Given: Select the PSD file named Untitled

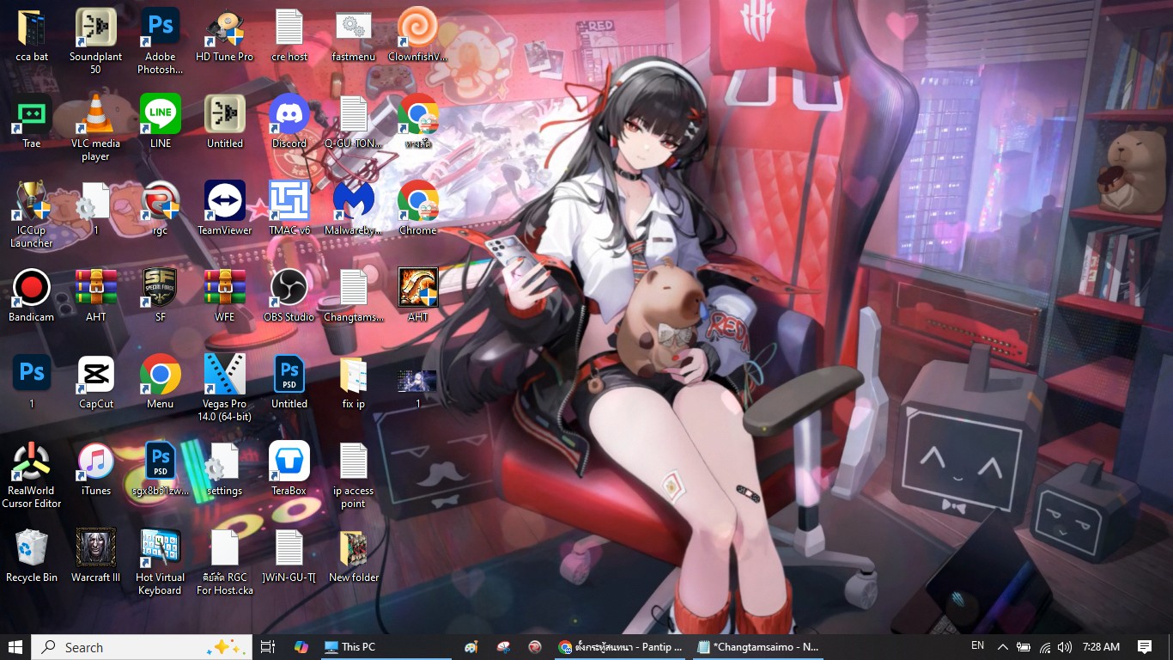Looking at the screenshot, I should point(289,382).
